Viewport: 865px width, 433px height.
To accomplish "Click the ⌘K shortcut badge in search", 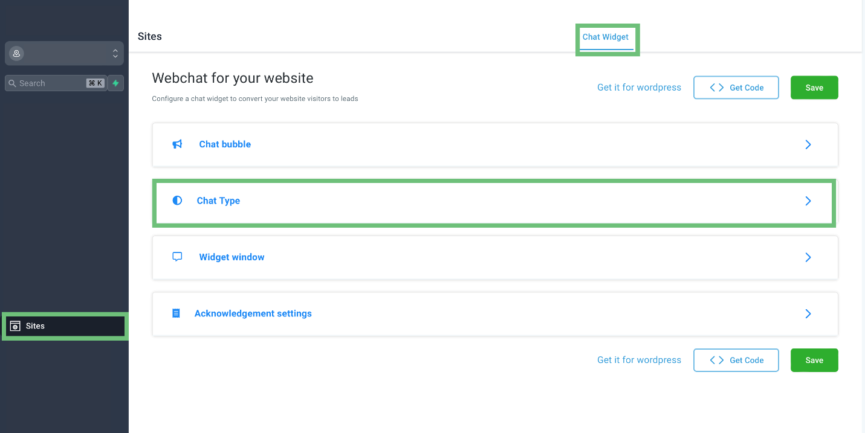I will pos(96,83).
